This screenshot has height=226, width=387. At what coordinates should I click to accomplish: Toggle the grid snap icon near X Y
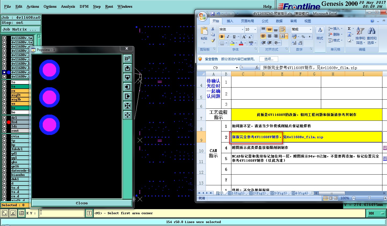point(21,213)
